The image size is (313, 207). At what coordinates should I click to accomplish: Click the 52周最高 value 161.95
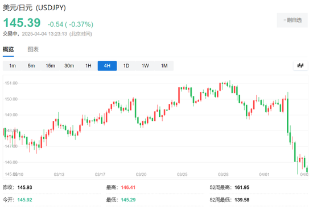pos(242,188)
